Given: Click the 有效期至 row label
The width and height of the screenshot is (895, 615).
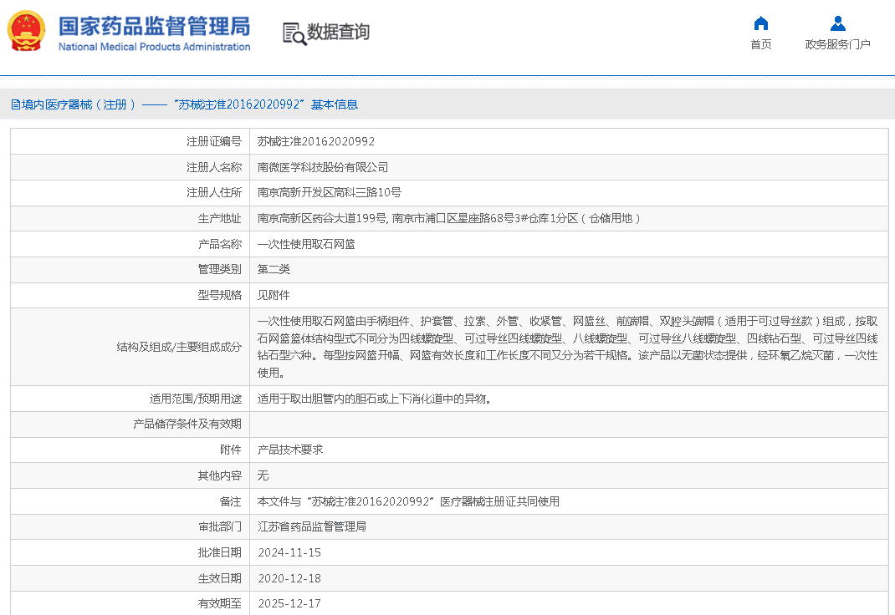Looking at the screenshot, I should click(x=220, y=603).
